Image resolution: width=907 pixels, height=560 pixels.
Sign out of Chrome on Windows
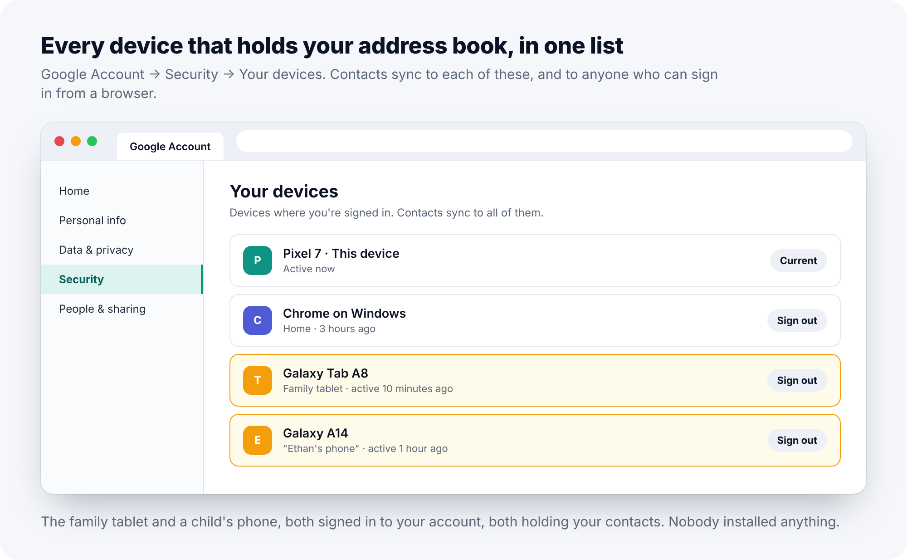click(797, 320)
